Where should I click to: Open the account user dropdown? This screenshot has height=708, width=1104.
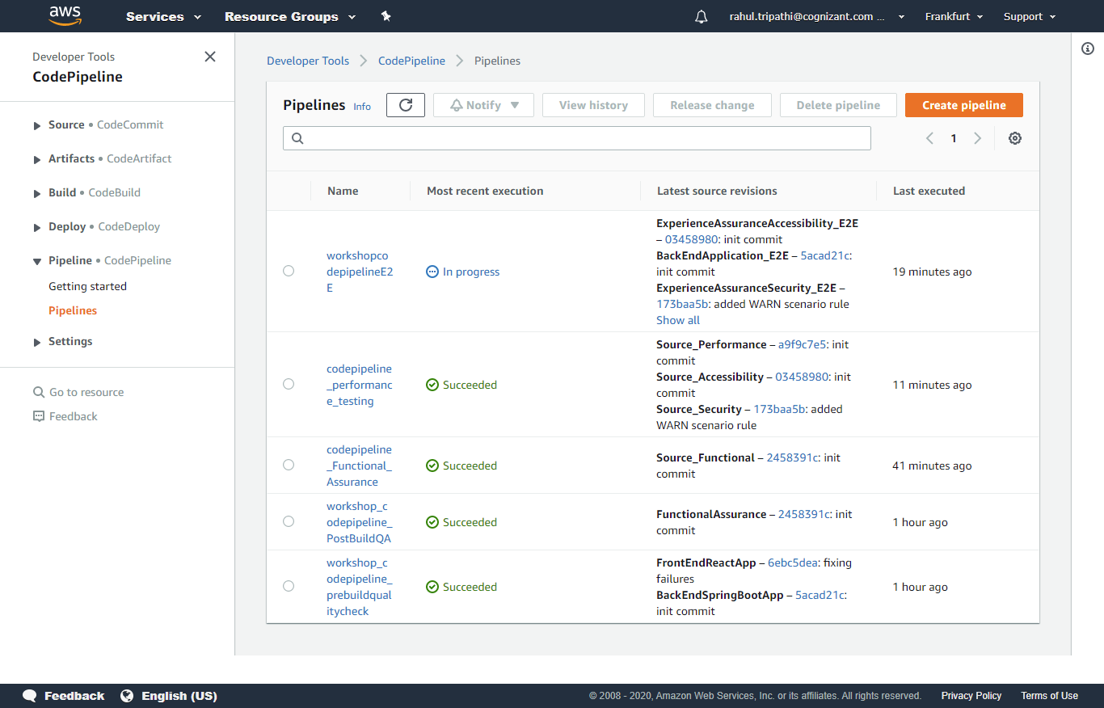pyautogui.click(x=816, y=16)
